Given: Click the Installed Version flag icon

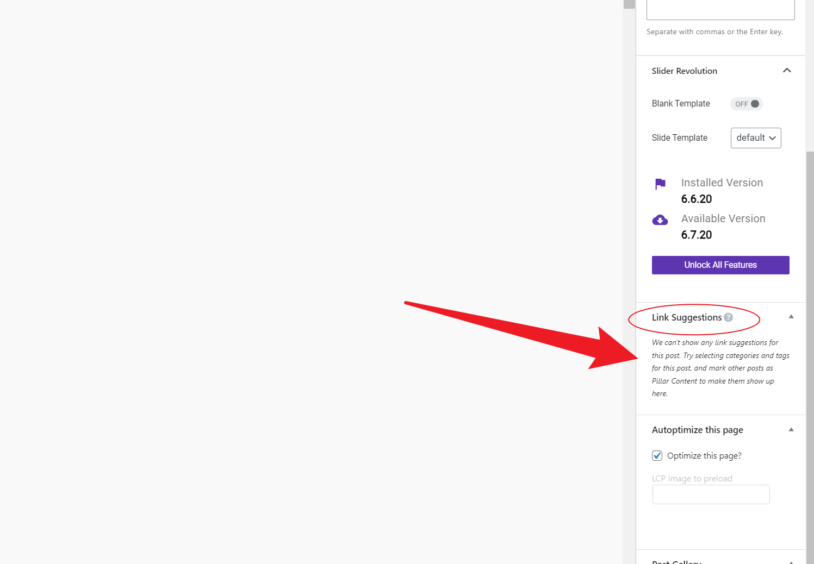Looking at the screenshot, I should pyautogui.click(x=660, y=184).
